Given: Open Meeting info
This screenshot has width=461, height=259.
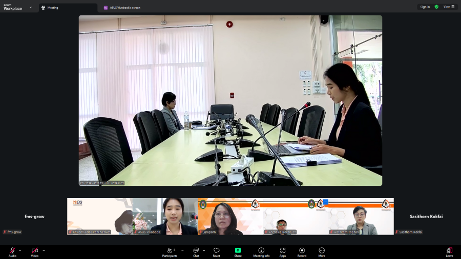Looking at the screenshot, I should (261, 251).
